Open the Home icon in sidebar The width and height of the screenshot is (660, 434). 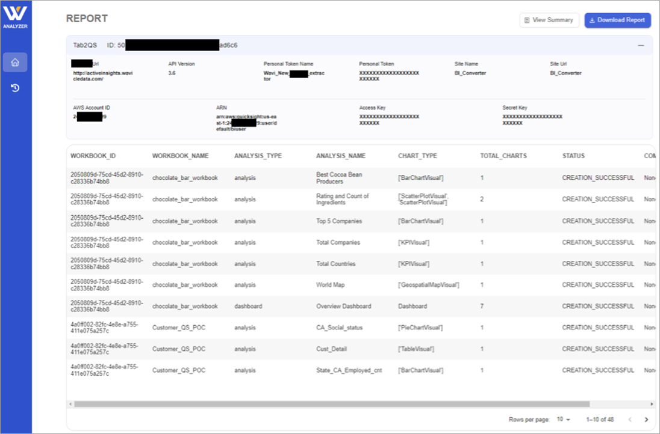coord(15,62)
